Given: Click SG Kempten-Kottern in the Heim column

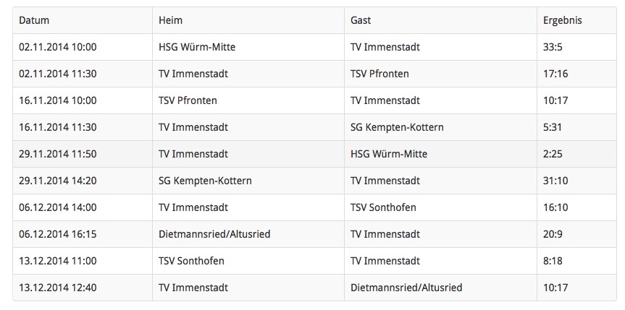Looking at the screenshot, I should [205, 181].
